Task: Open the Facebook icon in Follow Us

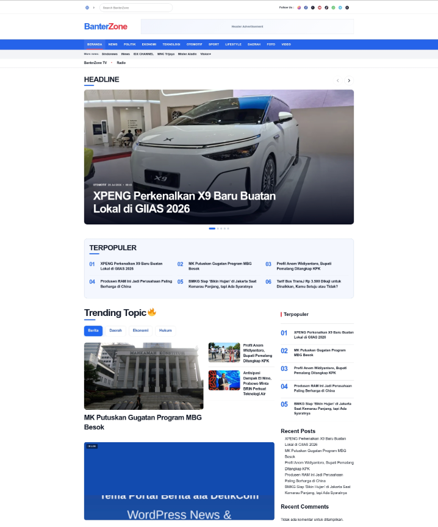Action: click(x=306, y=7)
